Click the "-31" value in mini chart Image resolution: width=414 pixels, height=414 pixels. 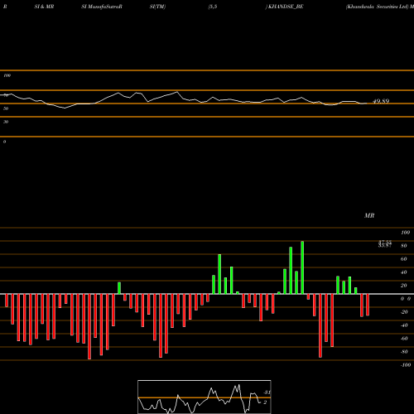[x=267, y=392]
